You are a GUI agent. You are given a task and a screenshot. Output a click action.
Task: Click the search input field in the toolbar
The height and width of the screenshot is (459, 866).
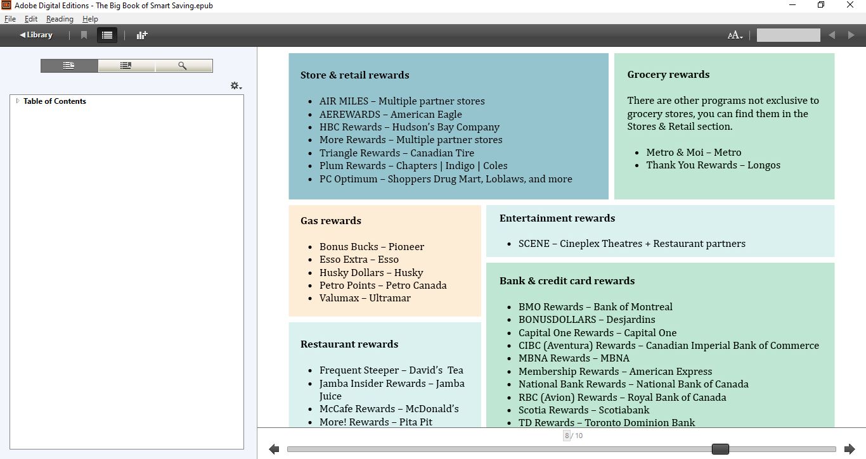click(788, 35)
